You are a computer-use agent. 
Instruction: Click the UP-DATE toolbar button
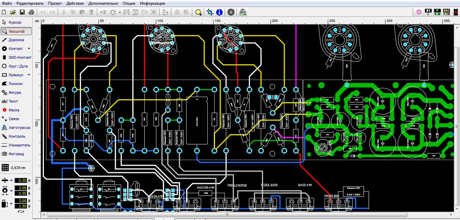tap(243, 12)
